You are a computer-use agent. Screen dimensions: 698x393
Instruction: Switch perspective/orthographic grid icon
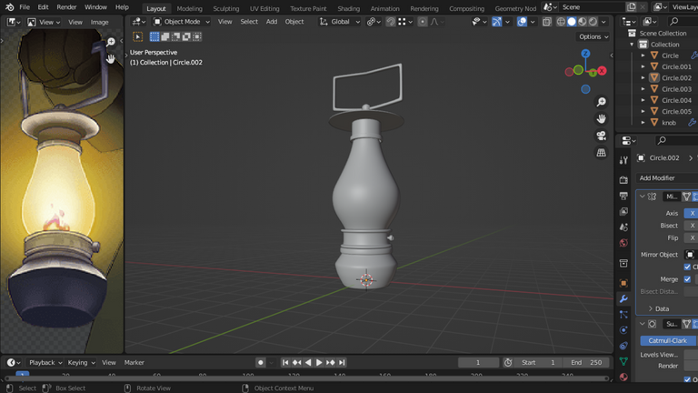click(601, 153)
